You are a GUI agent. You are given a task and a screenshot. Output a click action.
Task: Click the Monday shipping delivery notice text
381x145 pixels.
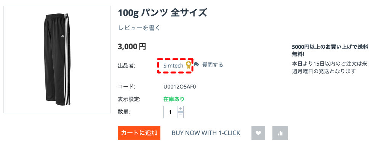click(x=330, y=68)
